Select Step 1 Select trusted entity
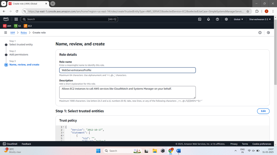Viewport: 277px width, 155px height. (21, 45)
